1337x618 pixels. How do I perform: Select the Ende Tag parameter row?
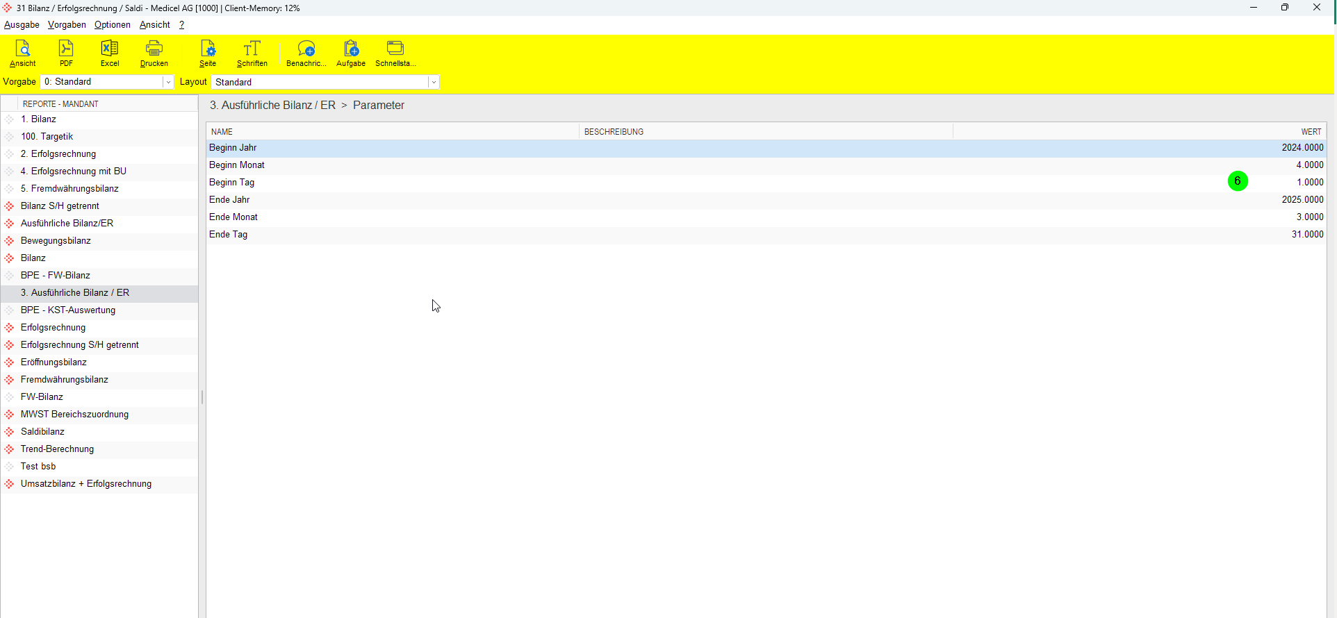point(766,235)
